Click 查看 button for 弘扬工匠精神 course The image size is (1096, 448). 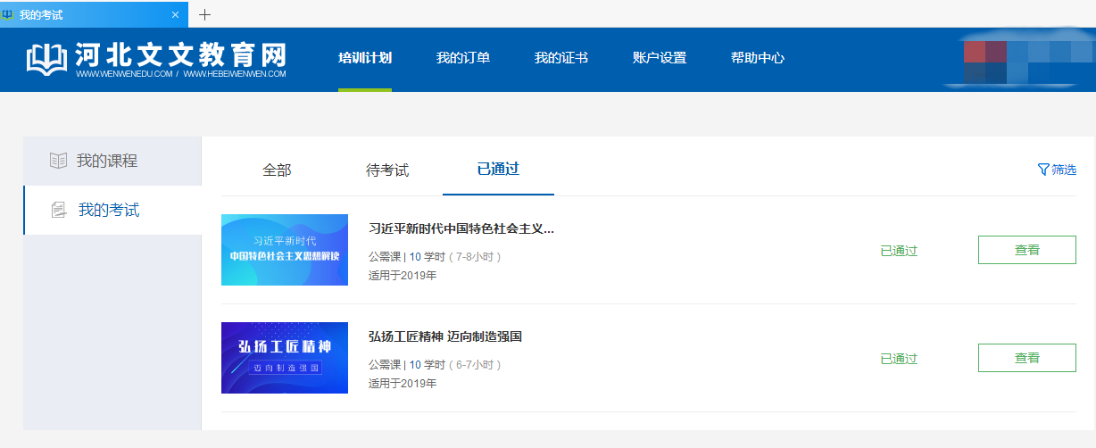click(x=1026, y=358)
